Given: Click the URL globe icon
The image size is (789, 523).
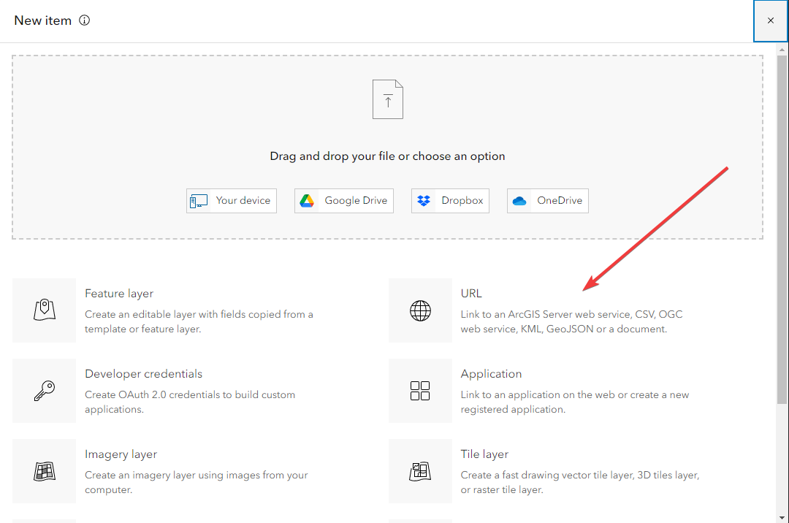Looking at the screenshot, I should pos(420,310).
